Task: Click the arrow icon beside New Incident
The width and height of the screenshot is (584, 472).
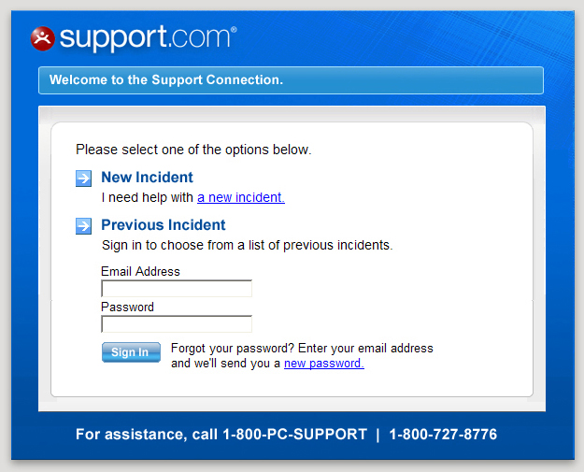Action: click(x=84, y=179)
